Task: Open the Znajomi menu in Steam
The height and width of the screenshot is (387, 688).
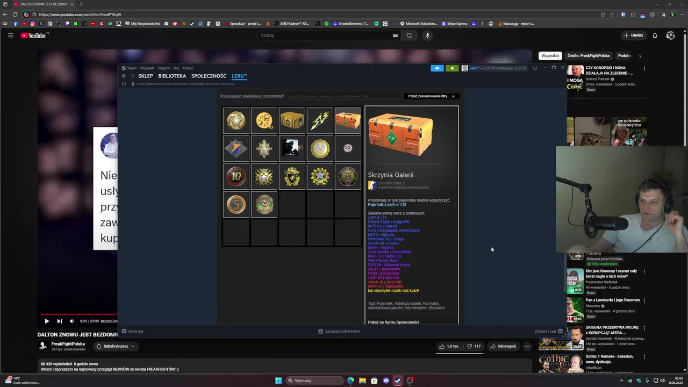Action: click(164, 68)
